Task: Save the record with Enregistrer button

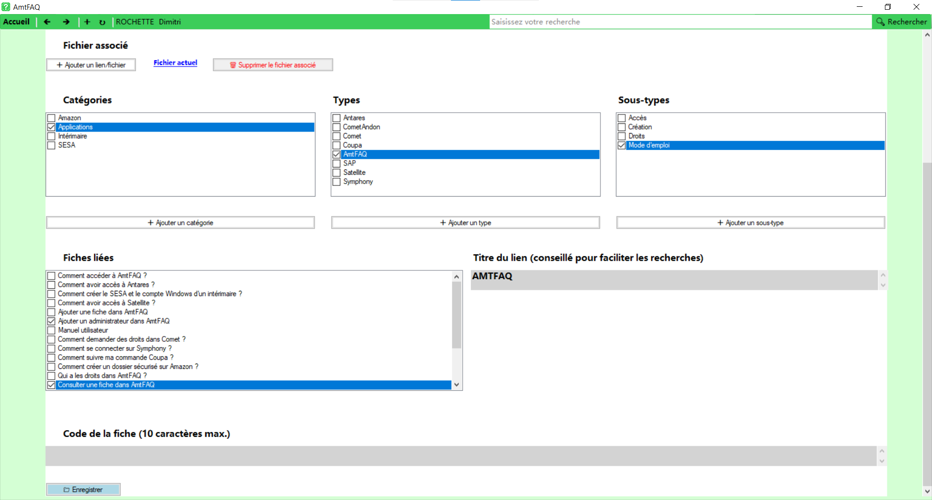Action: click(x=83, y=489)
